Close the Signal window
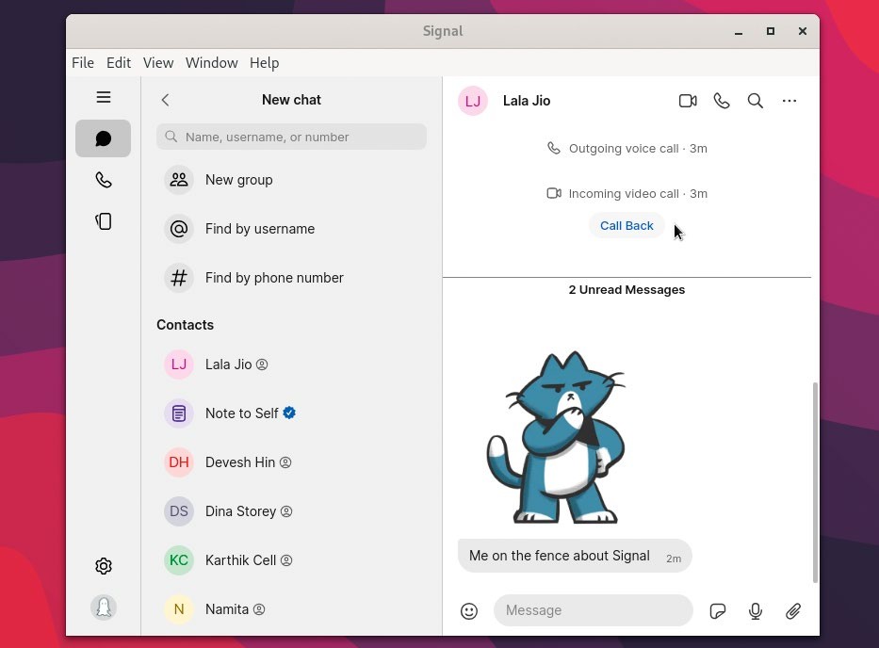The image size is (879, 648). point(803,31)
